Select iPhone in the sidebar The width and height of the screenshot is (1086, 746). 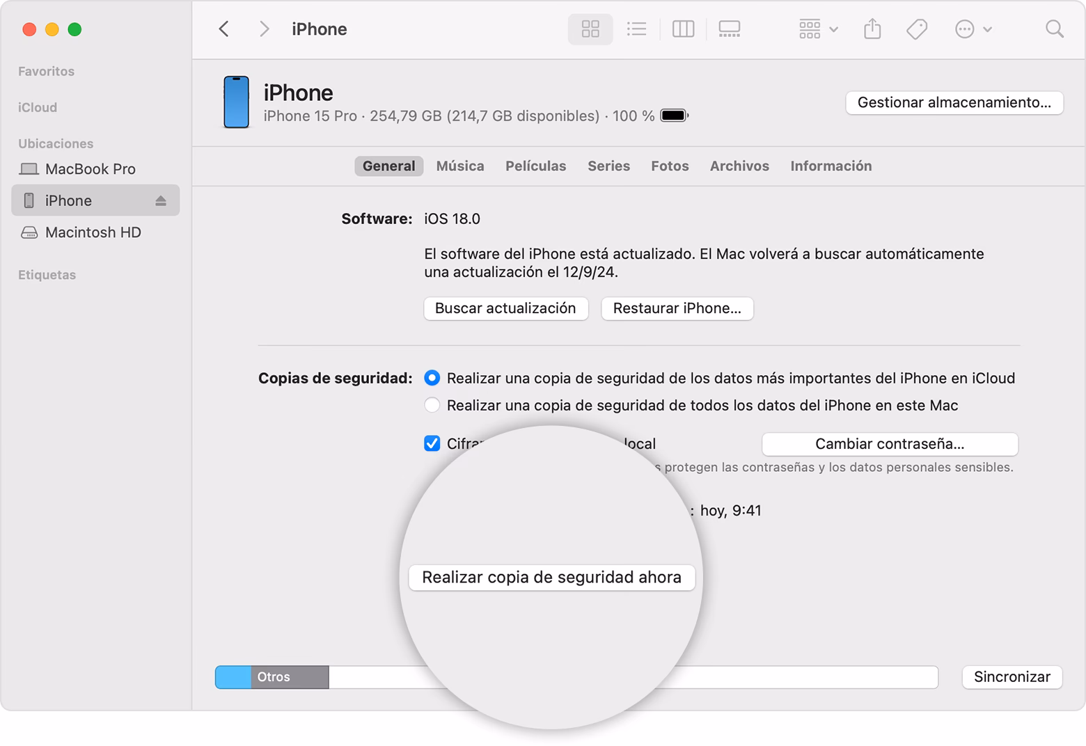[95, 200]
